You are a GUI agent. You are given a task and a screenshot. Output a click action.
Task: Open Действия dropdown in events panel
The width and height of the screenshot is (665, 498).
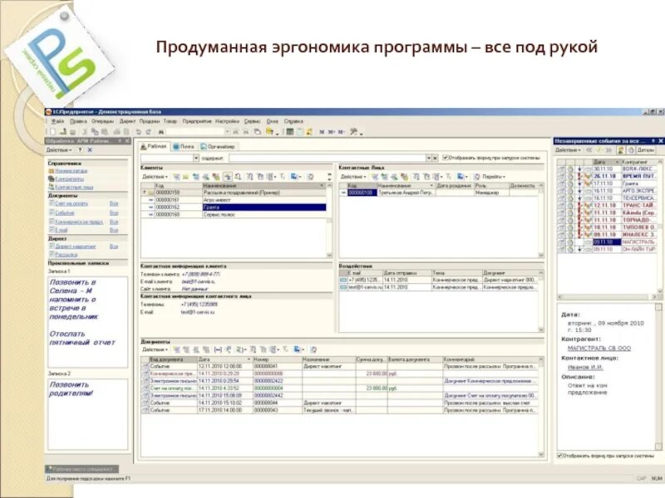tap(569, 150)
